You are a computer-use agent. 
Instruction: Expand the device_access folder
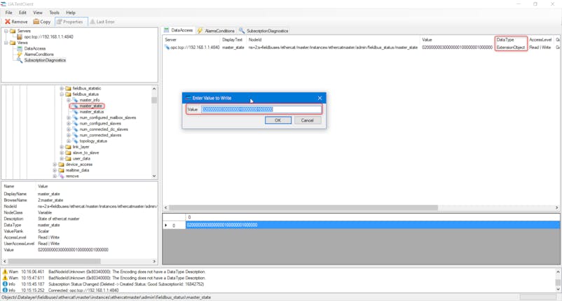55,164
